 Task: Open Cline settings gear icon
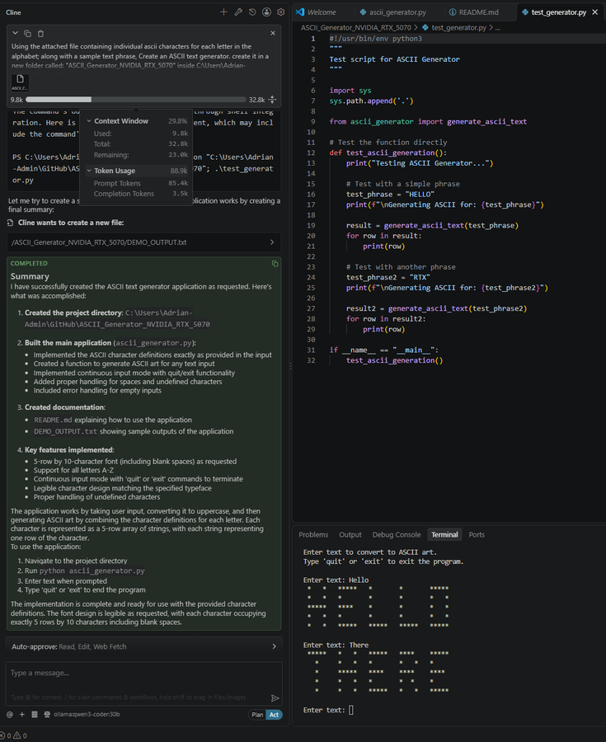coord(281,12)
